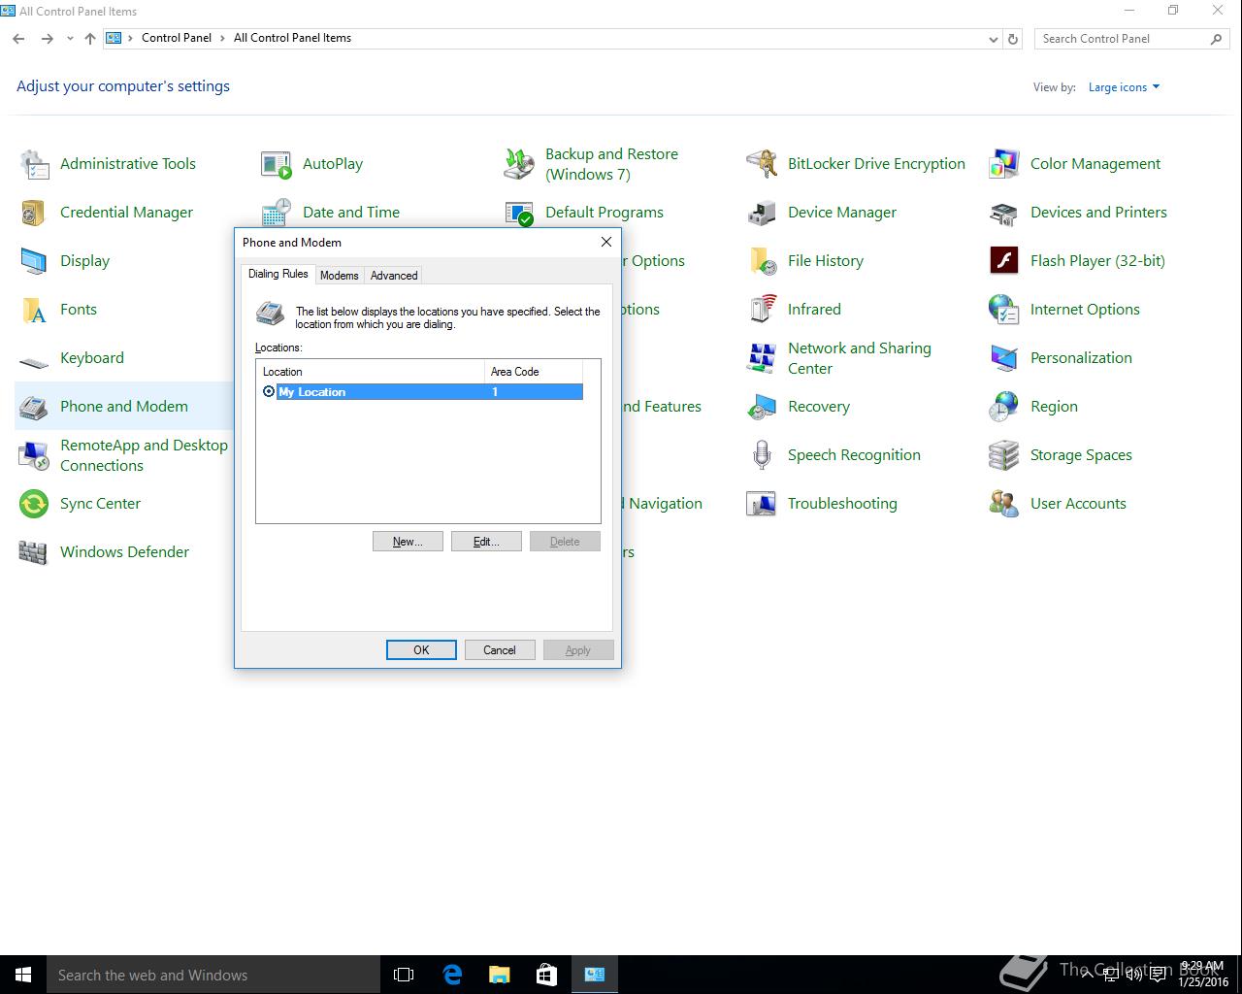Open the Default Programs icon
The width and height of the screenshot is (1242, 994).
tap(519, 213)
